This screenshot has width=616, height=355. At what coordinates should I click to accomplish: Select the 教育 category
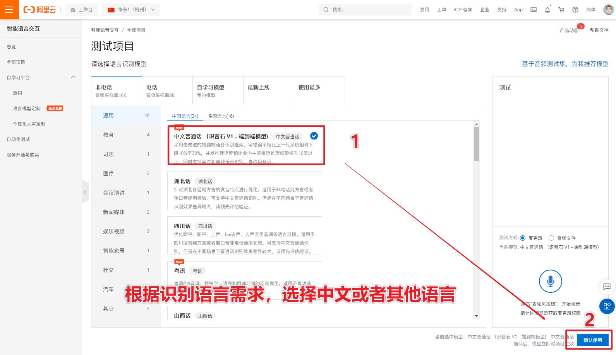pos(126,135)
